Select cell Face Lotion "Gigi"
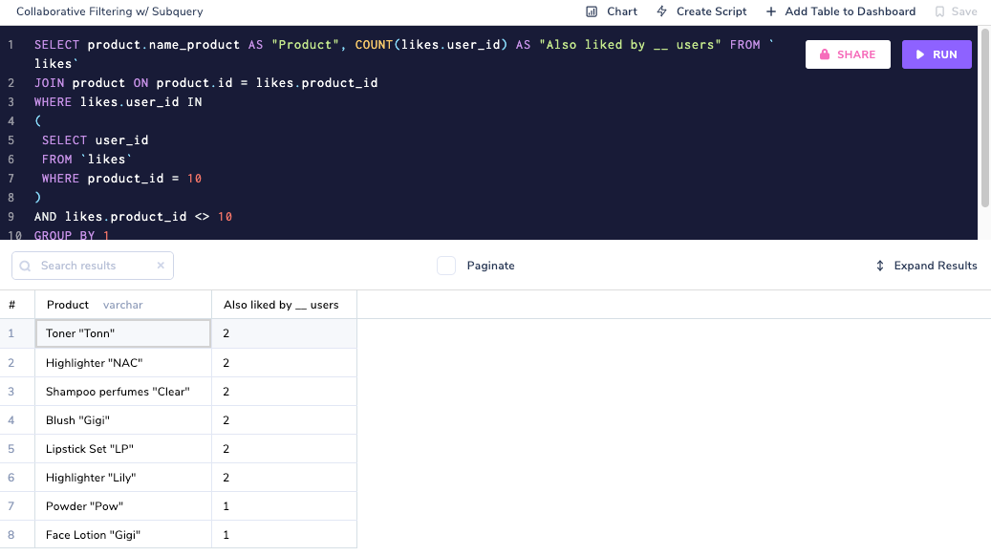Screen dimensions: 991x556 pos(123,535)
